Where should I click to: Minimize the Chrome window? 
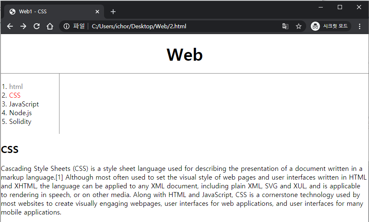click(320, 7)
